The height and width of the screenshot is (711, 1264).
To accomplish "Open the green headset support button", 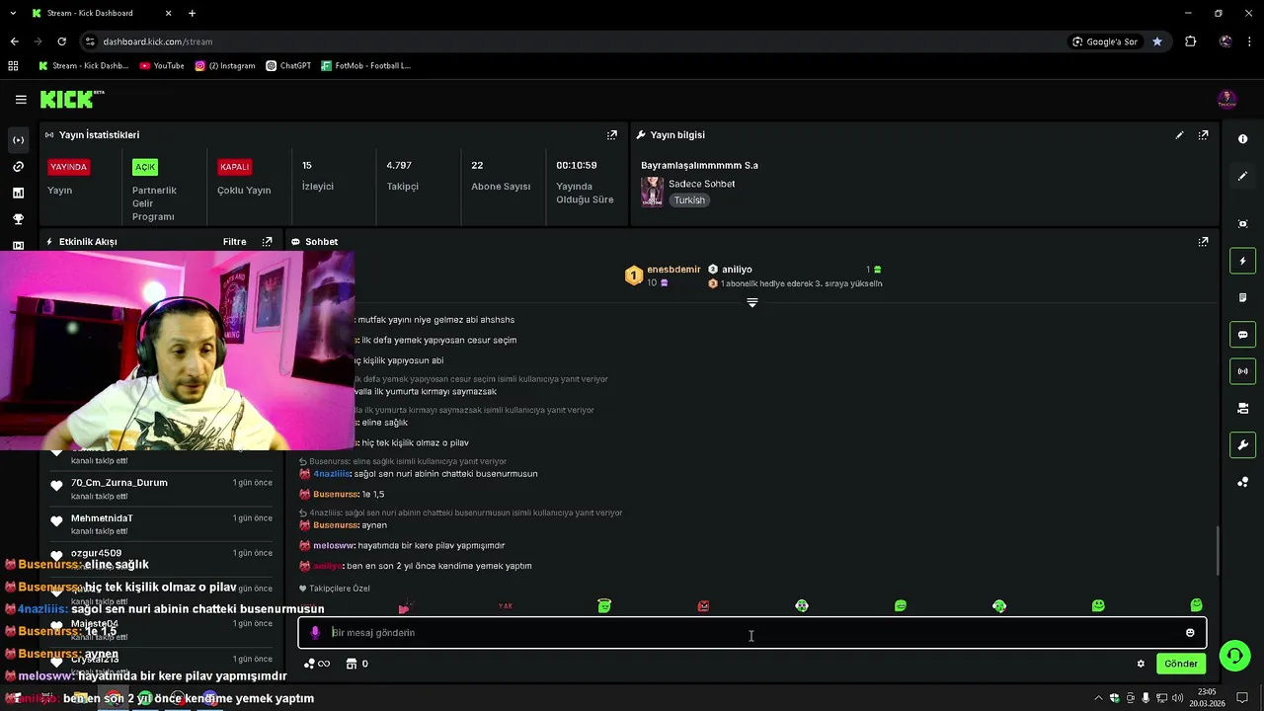I will (x=1233, y=656).
